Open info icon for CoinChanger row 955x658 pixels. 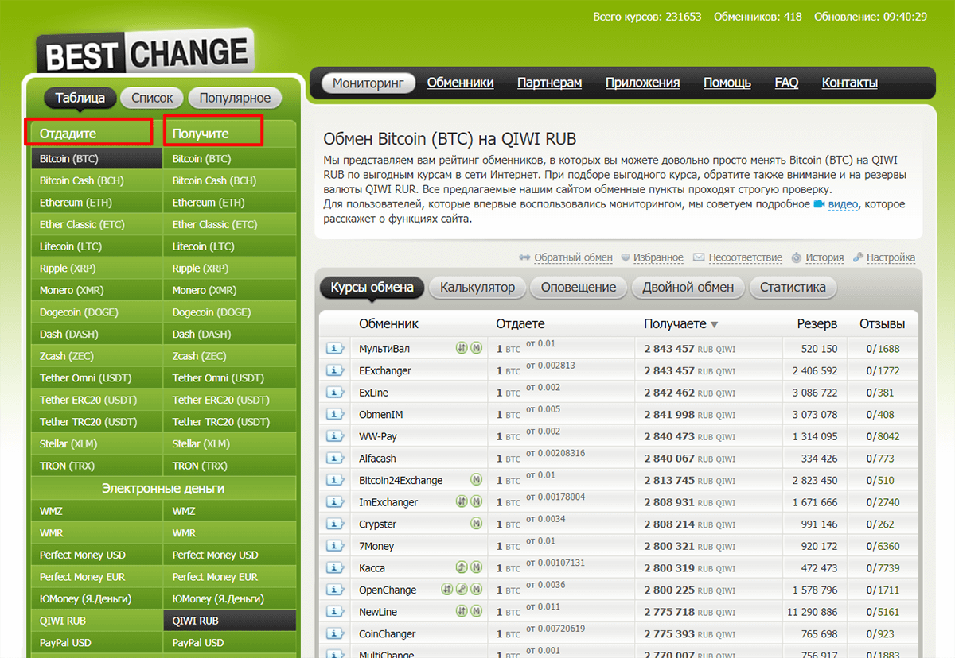[x=334, y=634]
